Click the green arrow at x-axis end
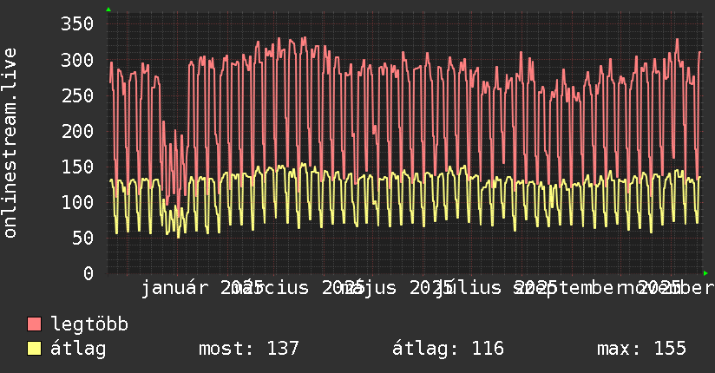 (705, 273)
